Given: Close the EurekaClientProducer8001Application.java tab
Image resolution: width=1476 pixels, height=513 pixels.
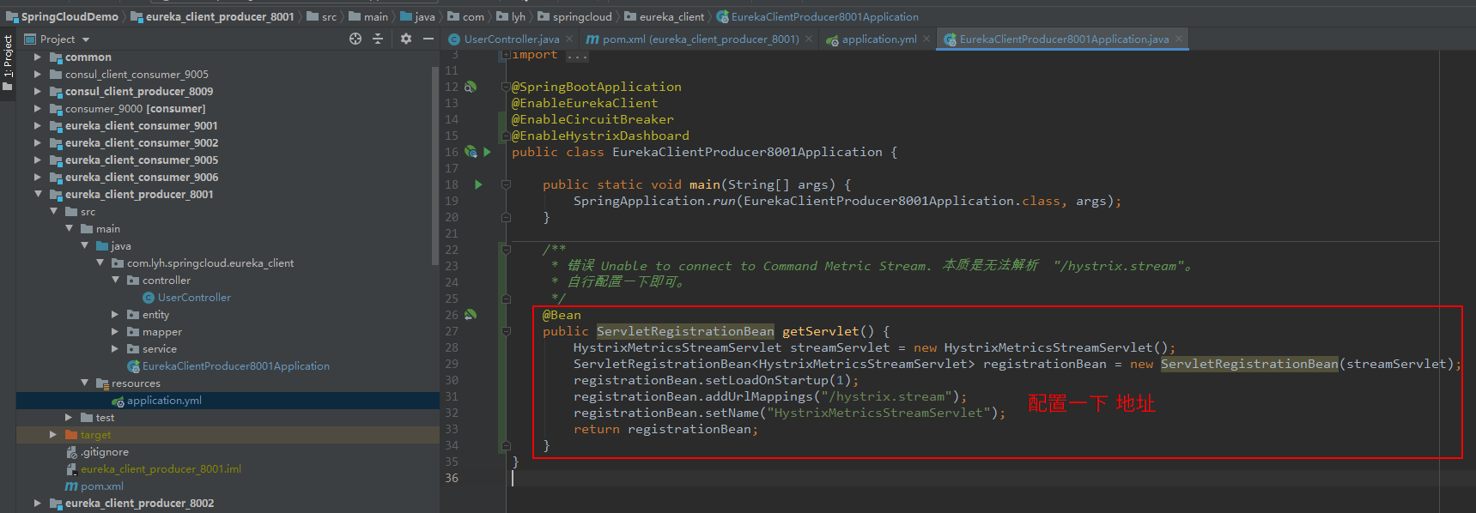Looking at the screenshot, I should tap(1179, 39).
